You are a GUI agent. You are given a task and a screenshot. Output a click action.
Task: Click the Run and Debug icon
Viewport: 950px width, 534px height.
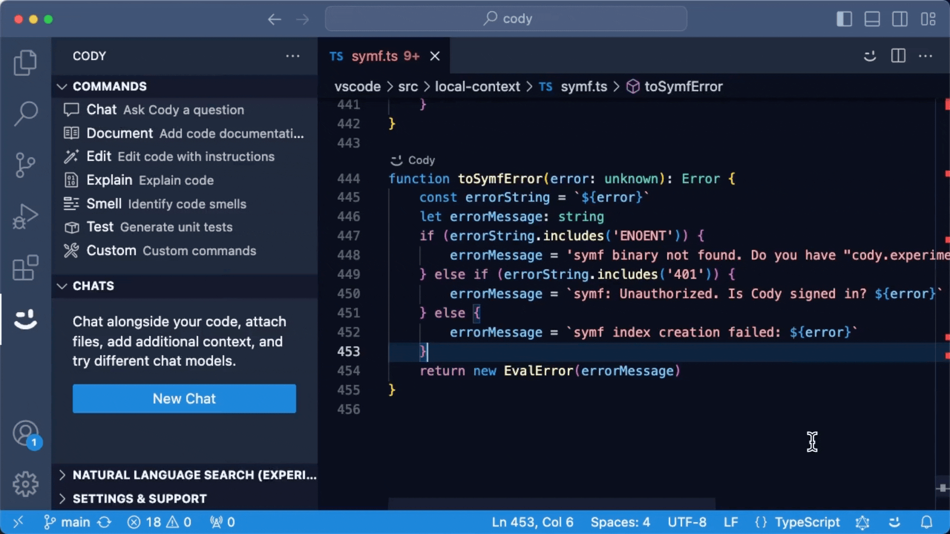pos(26,215)
